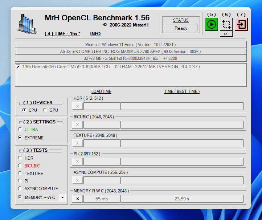
Task: Click the TIME ( BEST TIME ) header
Action: tap(182, 91)
